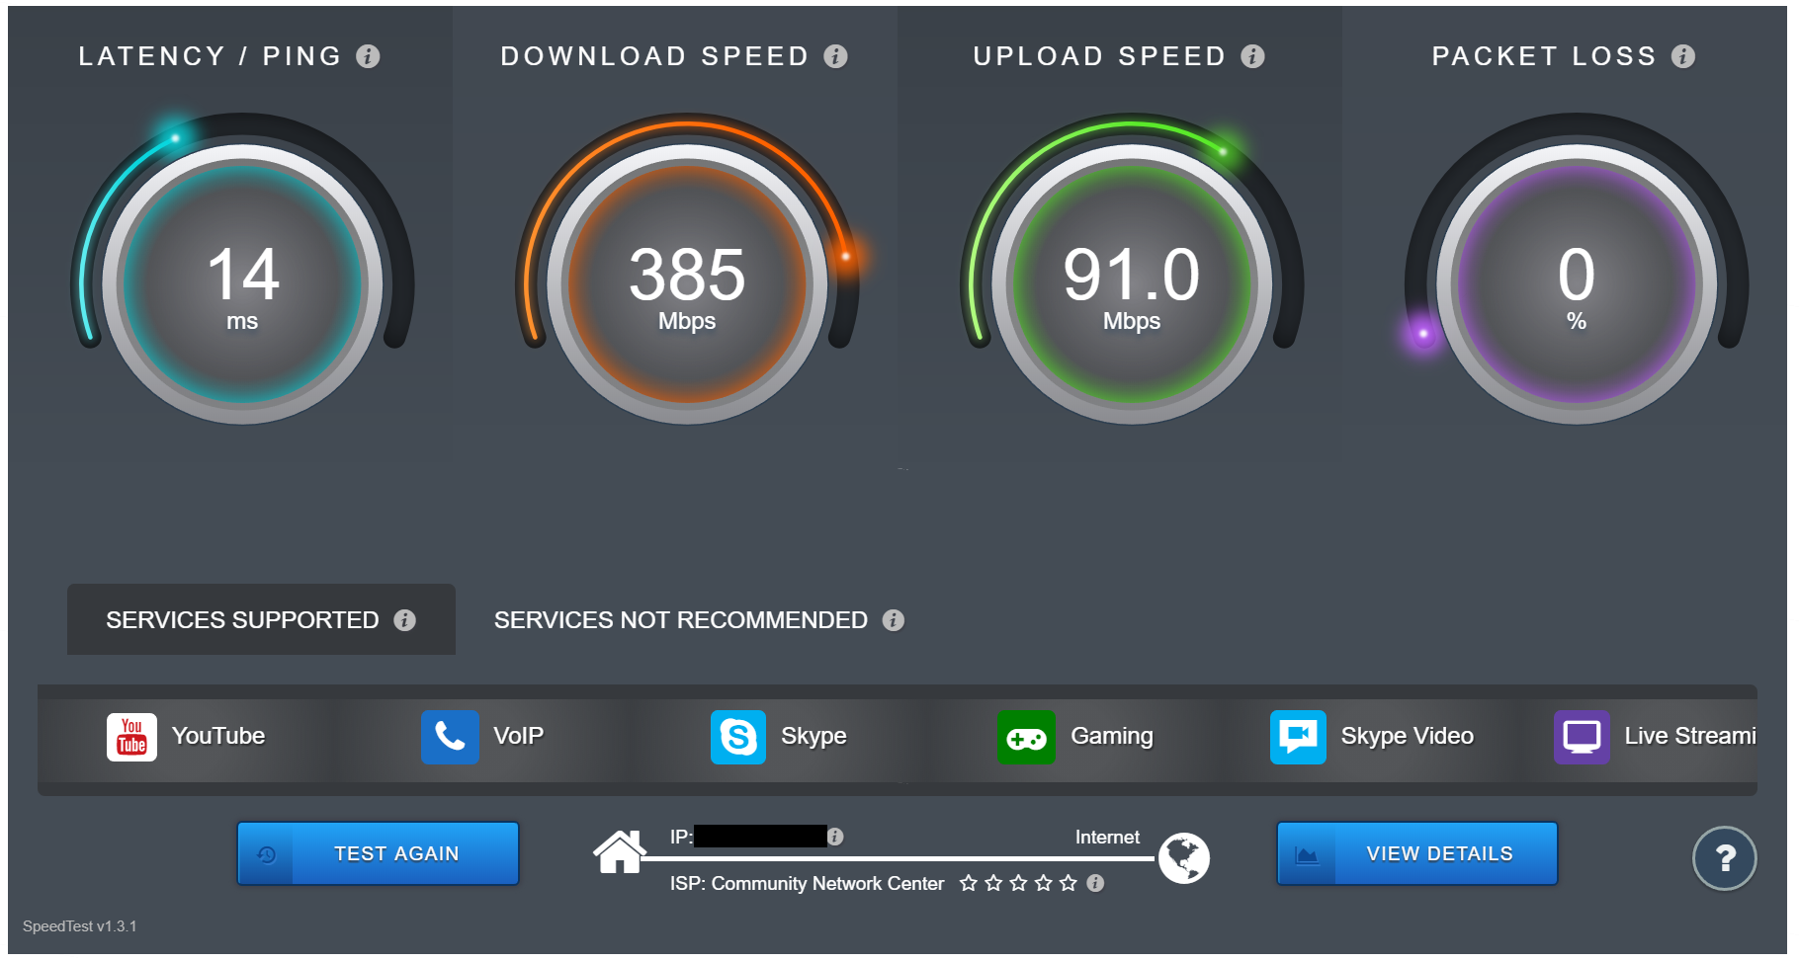
Task: Click the Skype service icon
Action: pyautogui.click(x=738, y=737)
